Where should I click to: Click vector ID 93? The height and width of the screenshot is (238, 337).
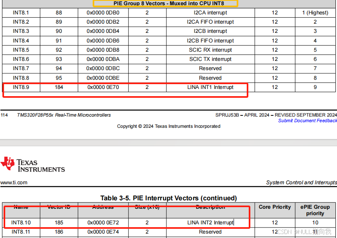click(59, 59)
